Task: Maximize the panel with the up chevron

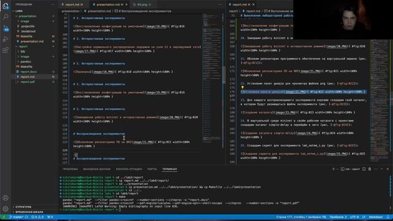Action: click(x=382, y=169)
